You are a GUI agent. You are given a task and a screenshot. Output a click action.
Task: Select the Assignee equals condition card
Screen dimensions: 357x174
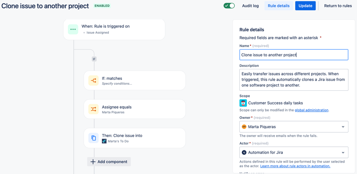[x=135, y=109]
